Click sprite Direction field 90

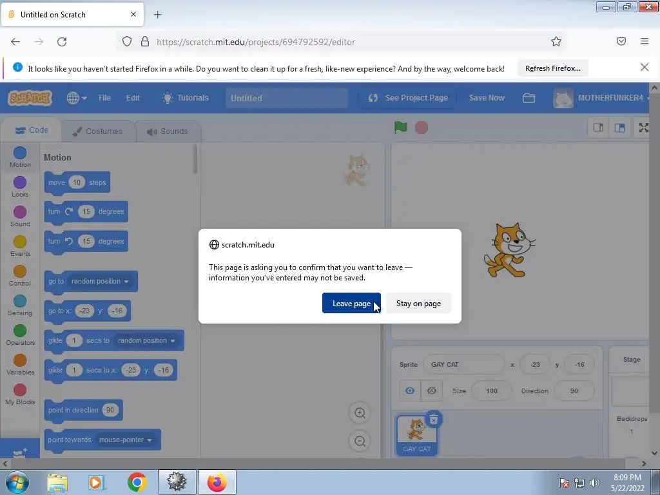coord(574,391)
